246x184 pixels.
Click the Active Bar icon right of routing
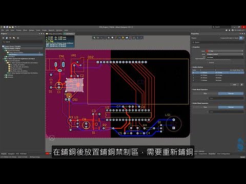[119, 38]
